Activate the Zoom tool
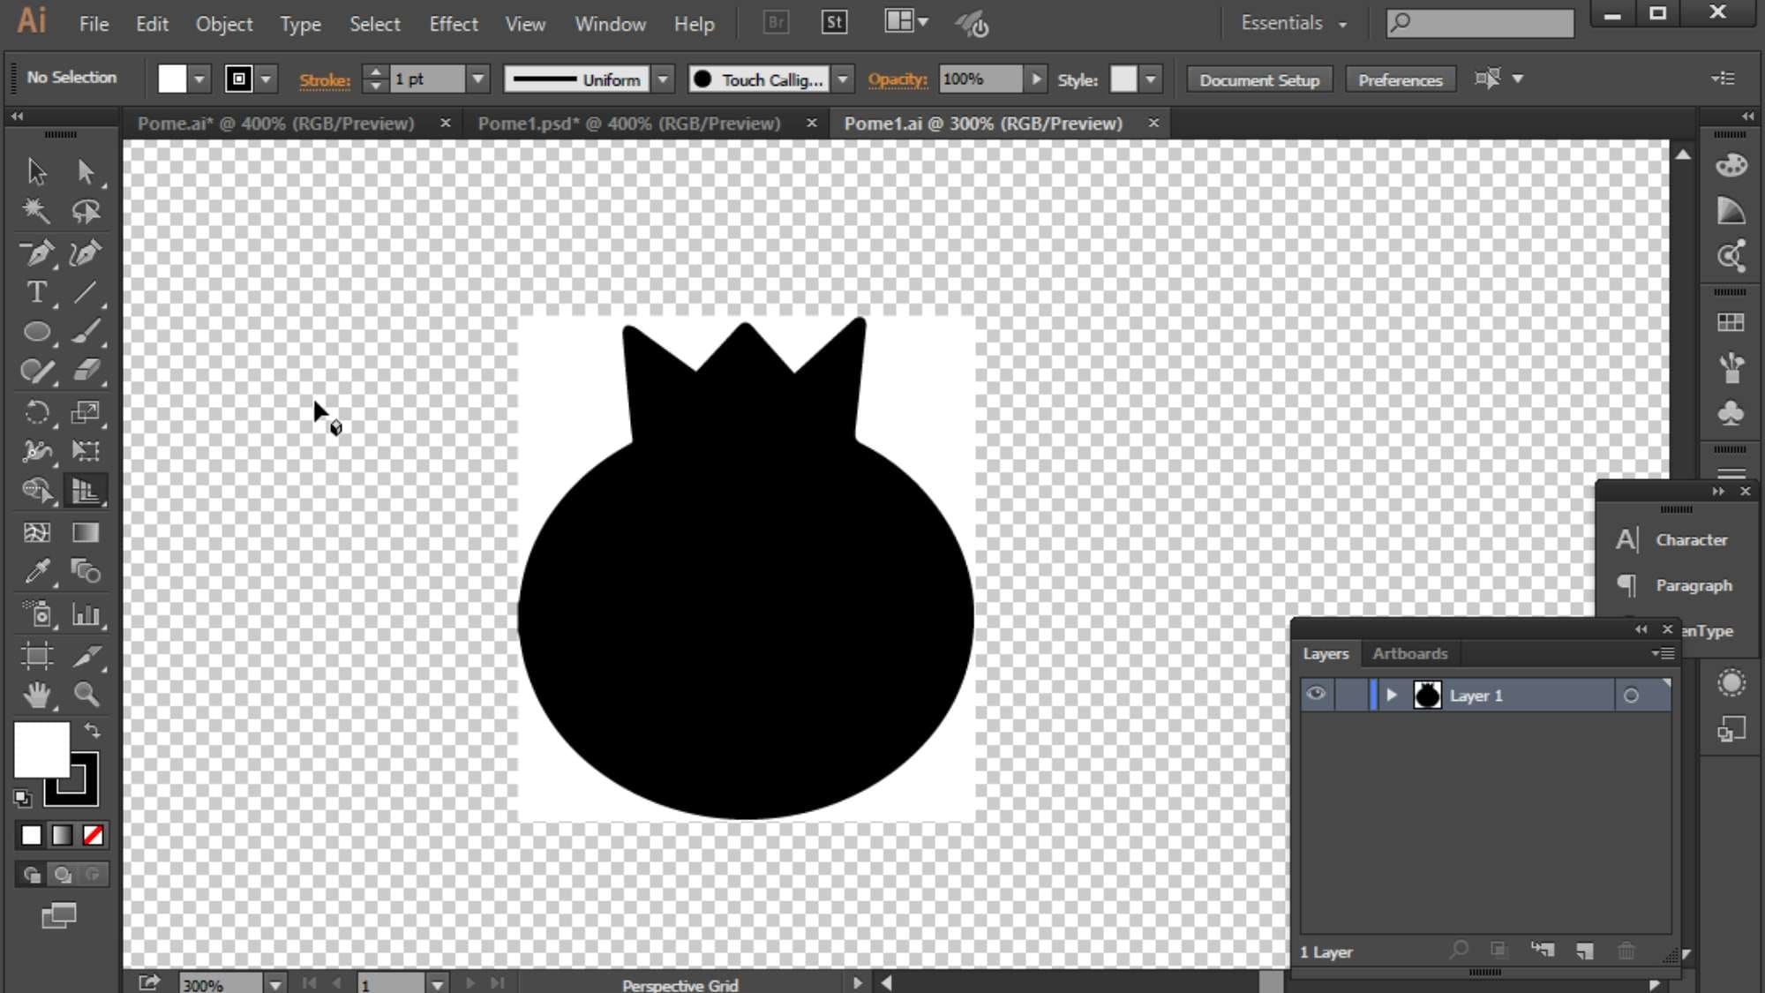1765x993 pixels. coord(86,696)
